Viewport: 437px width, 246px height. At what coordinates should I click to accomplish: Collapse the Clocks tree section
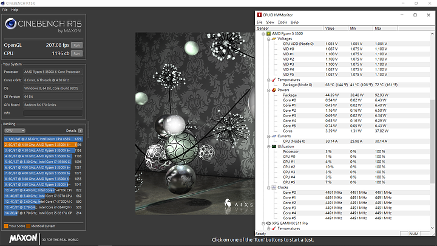click(x=269, y=188)
